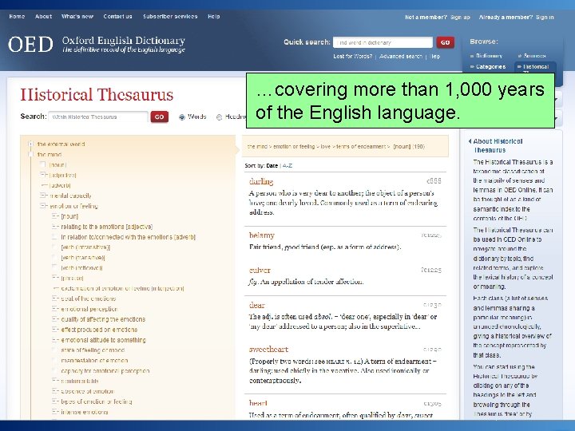The height and width of the screenshot is (431, 575).
Task: Open the 'belamy' entry
Action: click(262, 235)
